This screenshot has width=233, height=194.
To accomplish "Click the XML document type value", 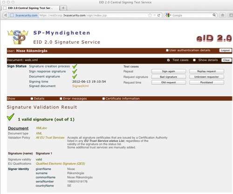I will pos(39,134).
